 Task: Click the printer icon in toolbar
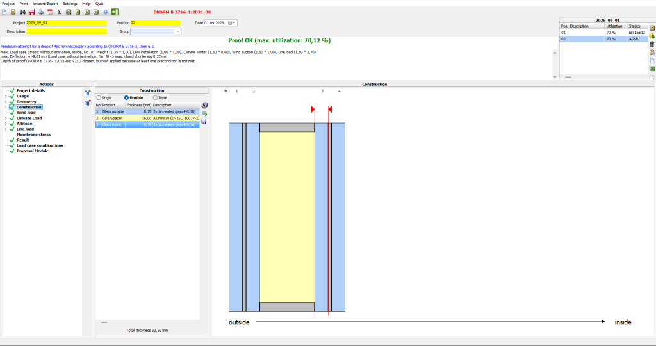click(41, 12)
